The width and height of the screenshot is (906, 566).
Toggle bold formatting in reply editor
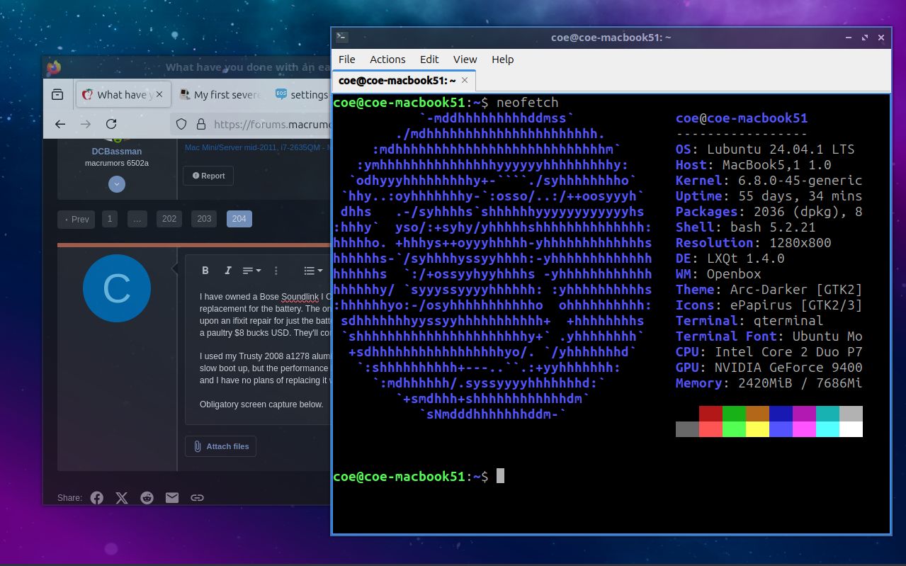click(x=205, y=271)
